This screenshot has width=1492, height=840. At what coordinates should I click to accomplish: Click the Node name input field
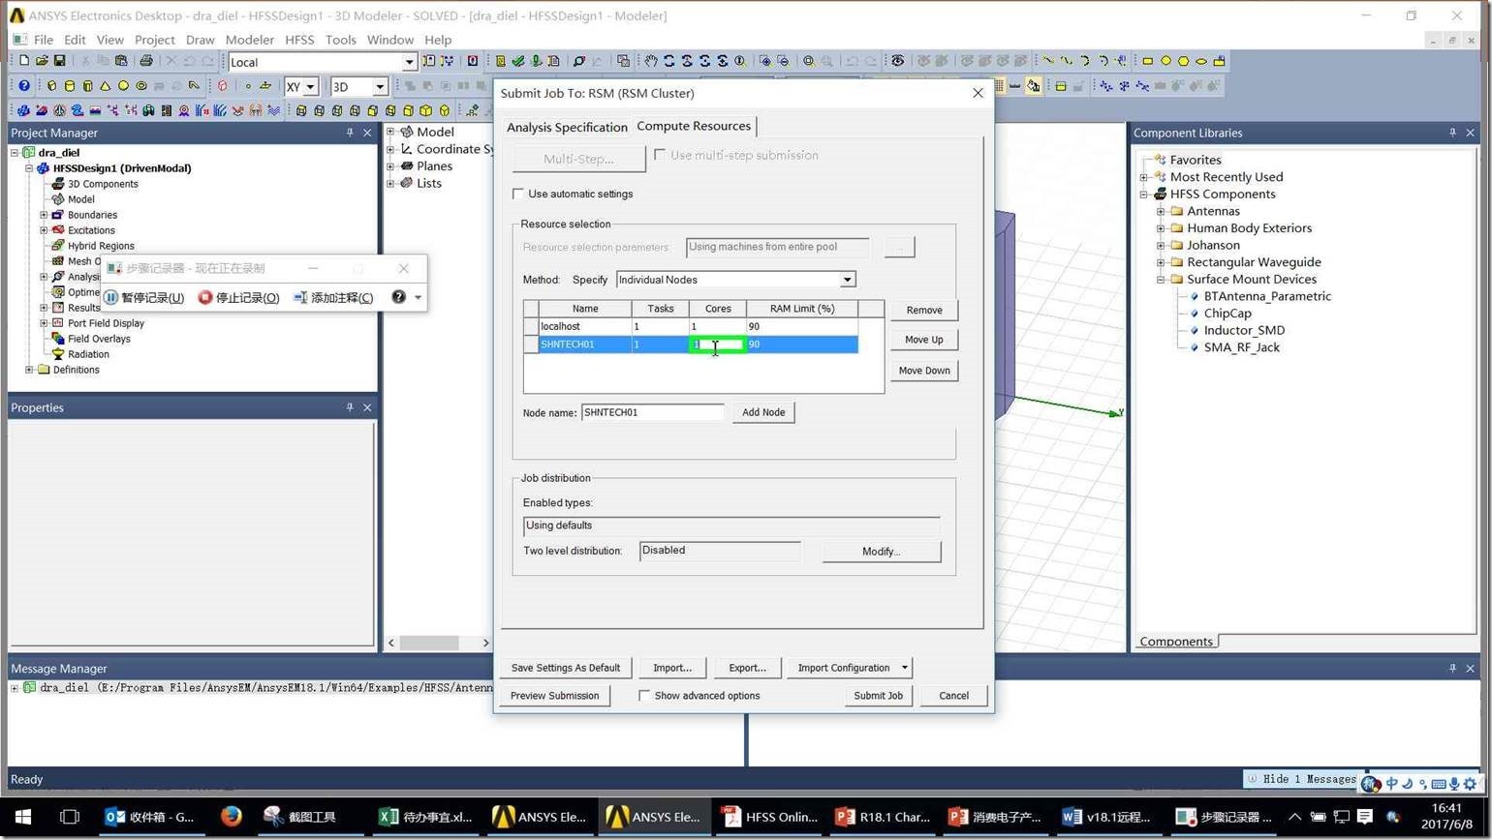click(x=652, y=412)
